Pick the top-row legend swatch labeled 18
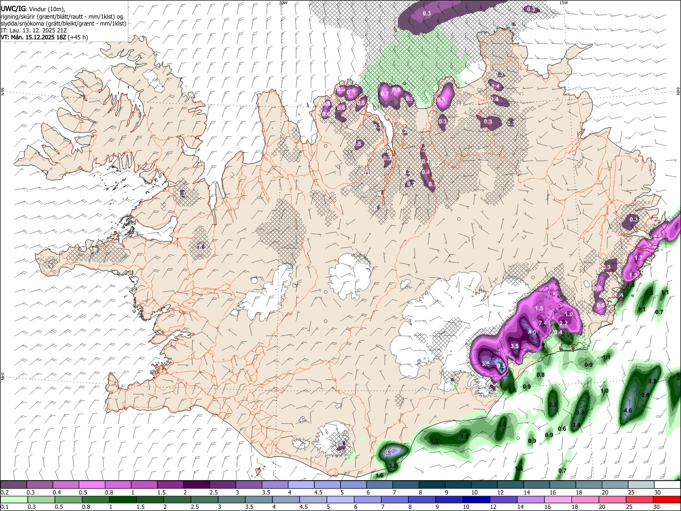 [588, 485]
